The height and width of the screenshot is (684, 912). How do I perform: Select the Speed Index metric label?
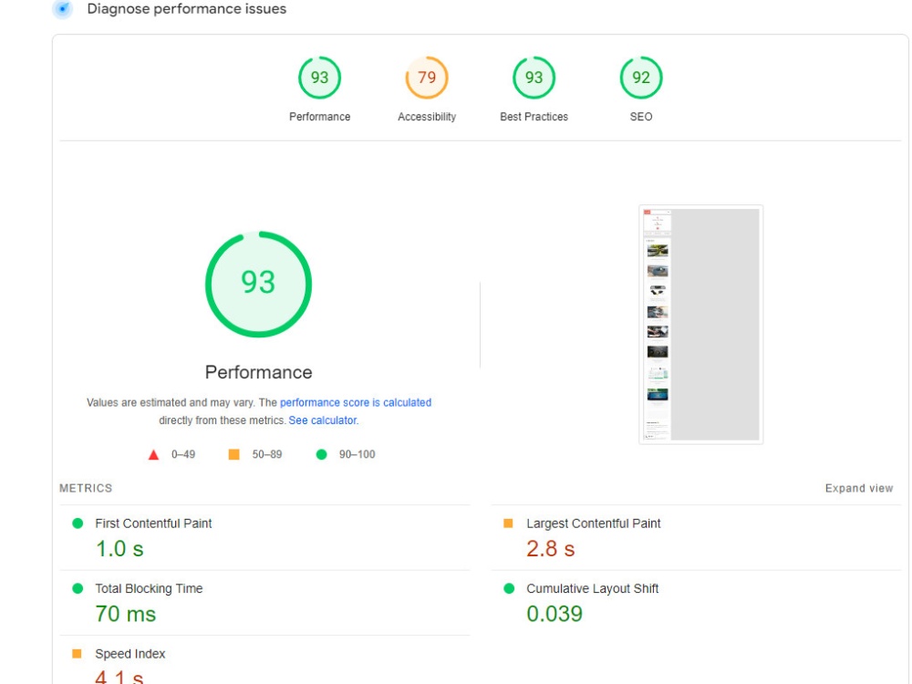point(130,654)
